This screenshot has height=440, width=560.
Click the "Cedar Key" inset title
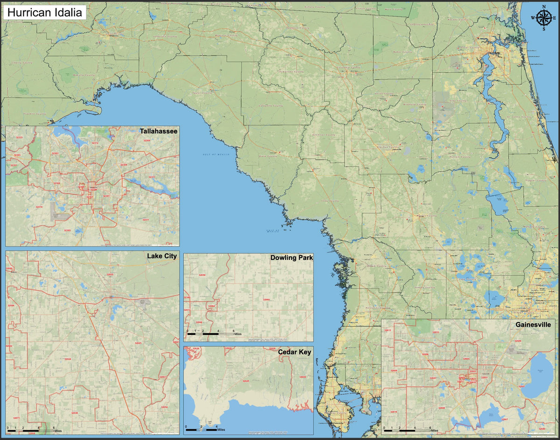pos(295,352)
